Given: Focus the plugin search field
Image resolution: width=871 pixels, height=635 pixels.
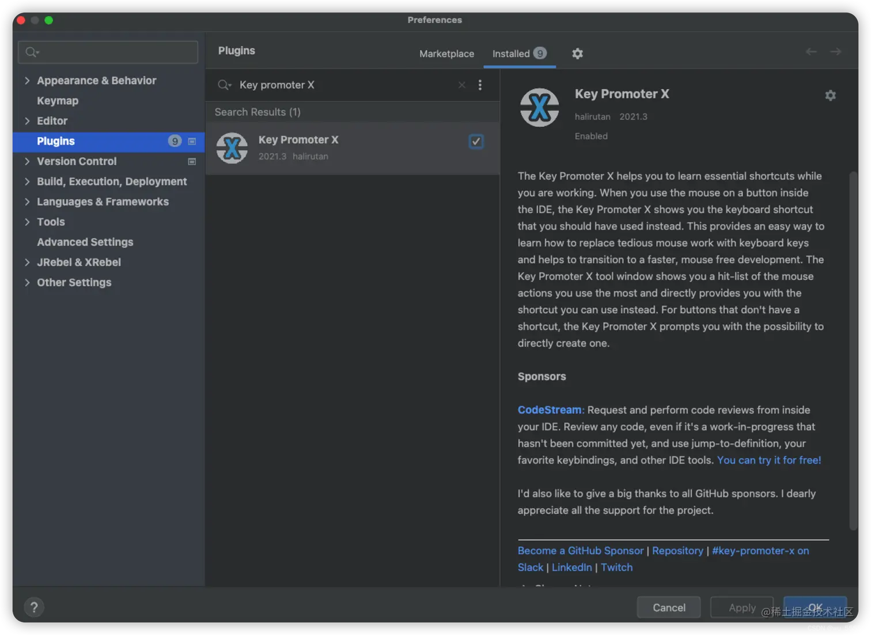Looking at the screenshot, I should click(x=346, y=85).
